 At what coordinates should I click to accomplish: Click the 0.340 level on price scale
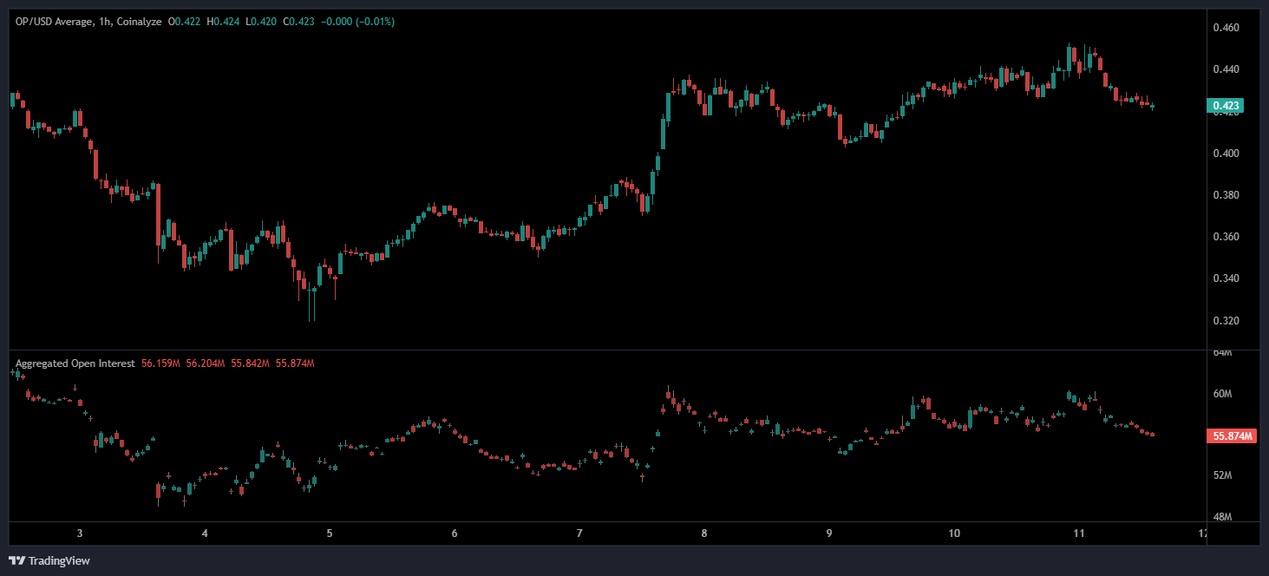(1225, 278)
